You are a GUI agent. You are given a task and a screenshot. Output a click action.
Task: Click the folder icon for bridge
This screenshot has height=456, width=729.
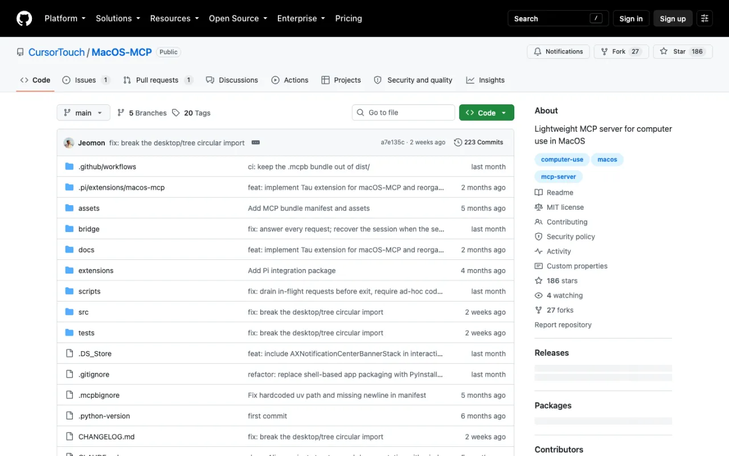69,229
